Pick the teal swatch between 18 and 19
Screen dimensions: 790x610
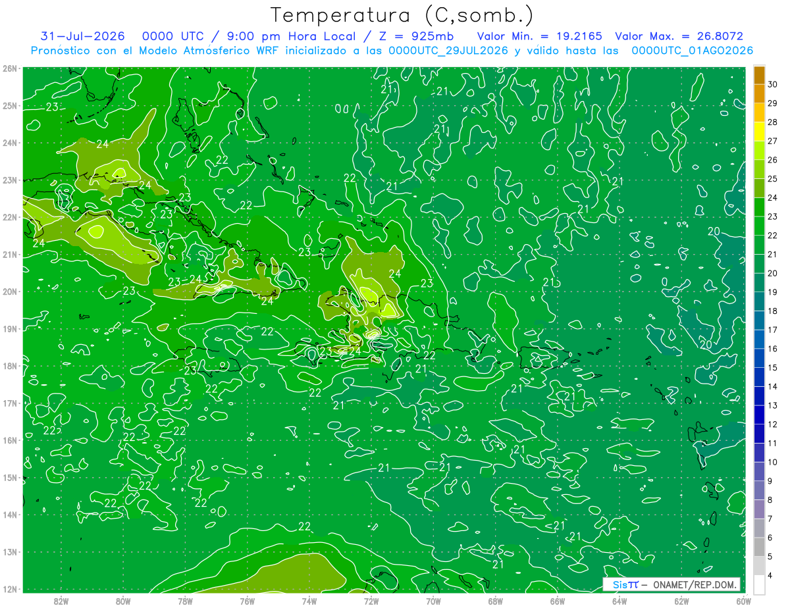(x=759, y=301)
